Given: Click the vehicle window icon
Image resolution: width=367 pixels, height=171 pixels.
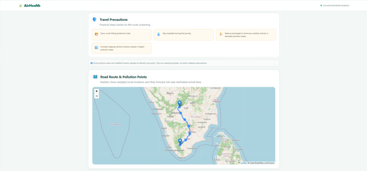Looking at the screenshot, I should pos(97,47).
